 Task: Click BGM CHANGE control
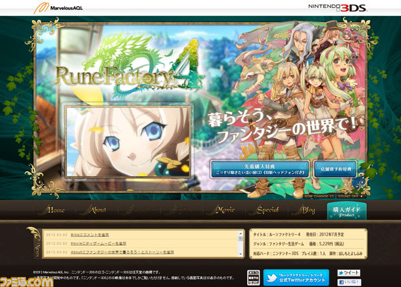tap(319, 196)
